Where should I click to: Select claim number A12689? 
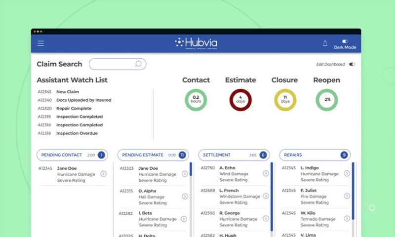pos(208,191)
